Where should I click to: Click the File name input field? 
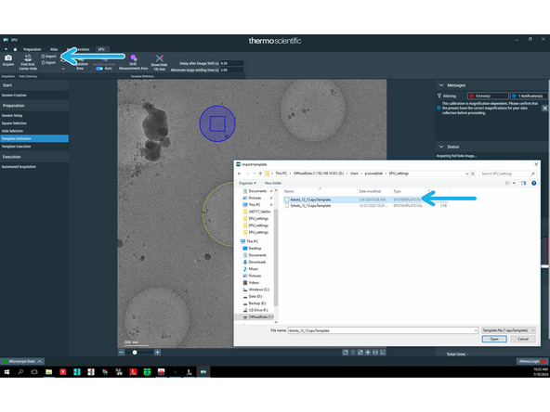383,330
